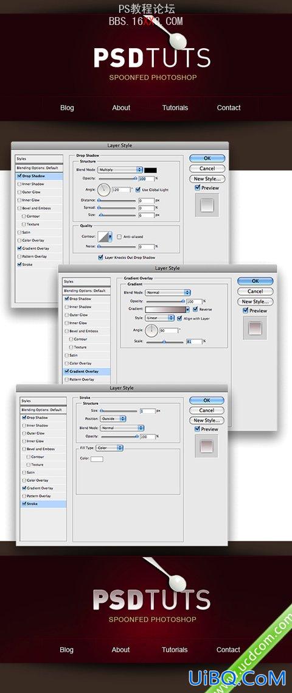Click New Style... in the Gradient Overlay settings dialog

tap(255, 301)
